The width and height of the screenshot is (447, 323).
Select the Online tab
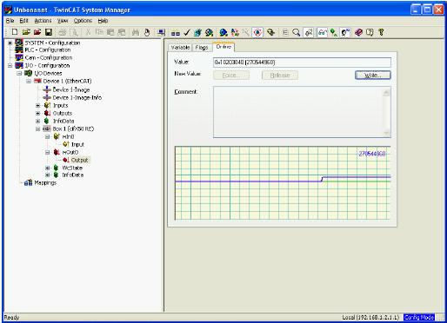tap(223, 47)
